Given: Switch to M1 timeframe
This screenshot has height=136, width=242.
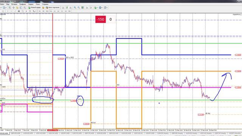Looking at the screenshot, I should [x=39, y=11].
